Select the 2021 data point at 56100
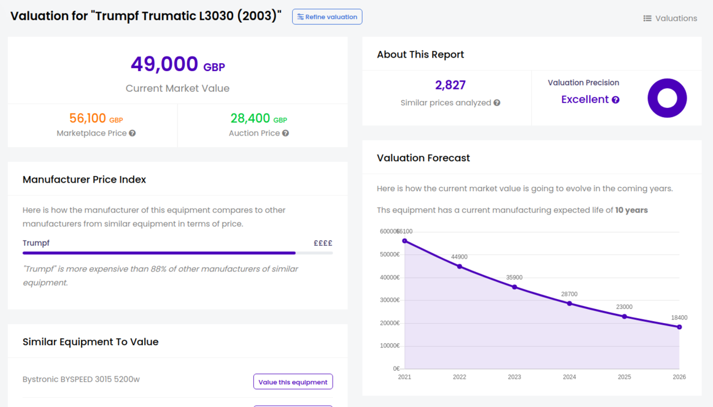713x407 pixels. point(404,241)
